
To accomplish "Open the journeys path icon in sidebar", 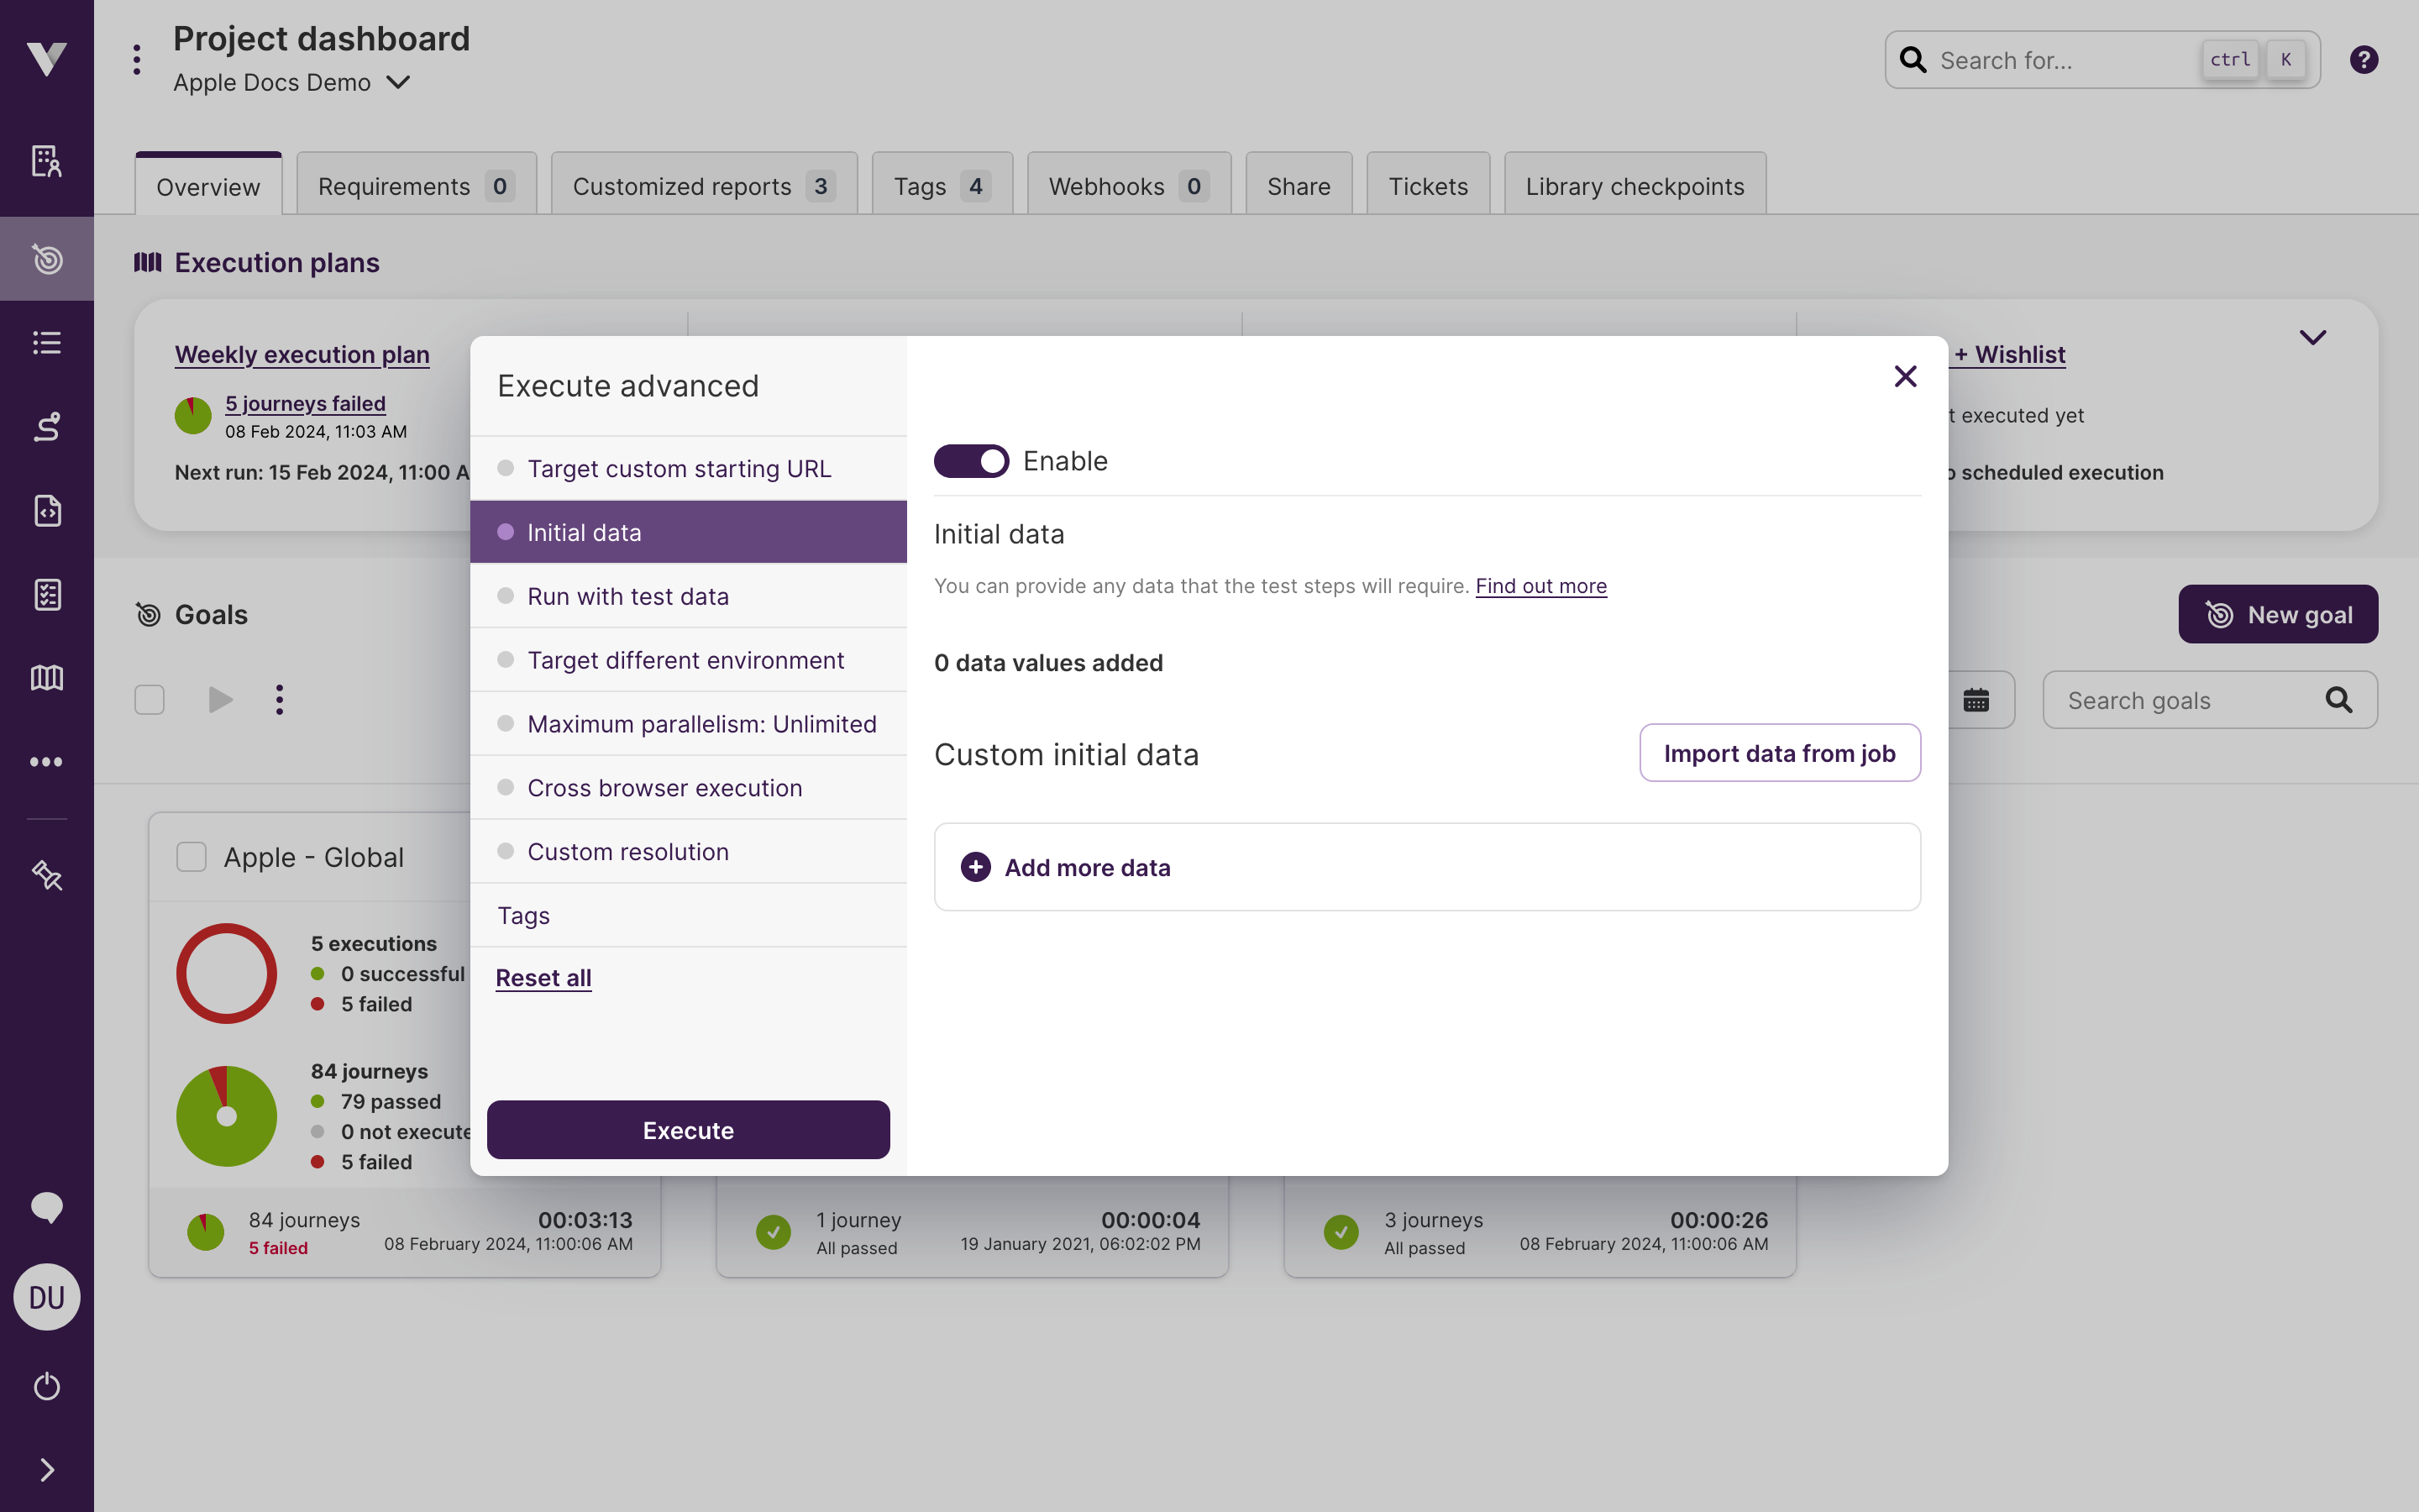I will 47,427.
